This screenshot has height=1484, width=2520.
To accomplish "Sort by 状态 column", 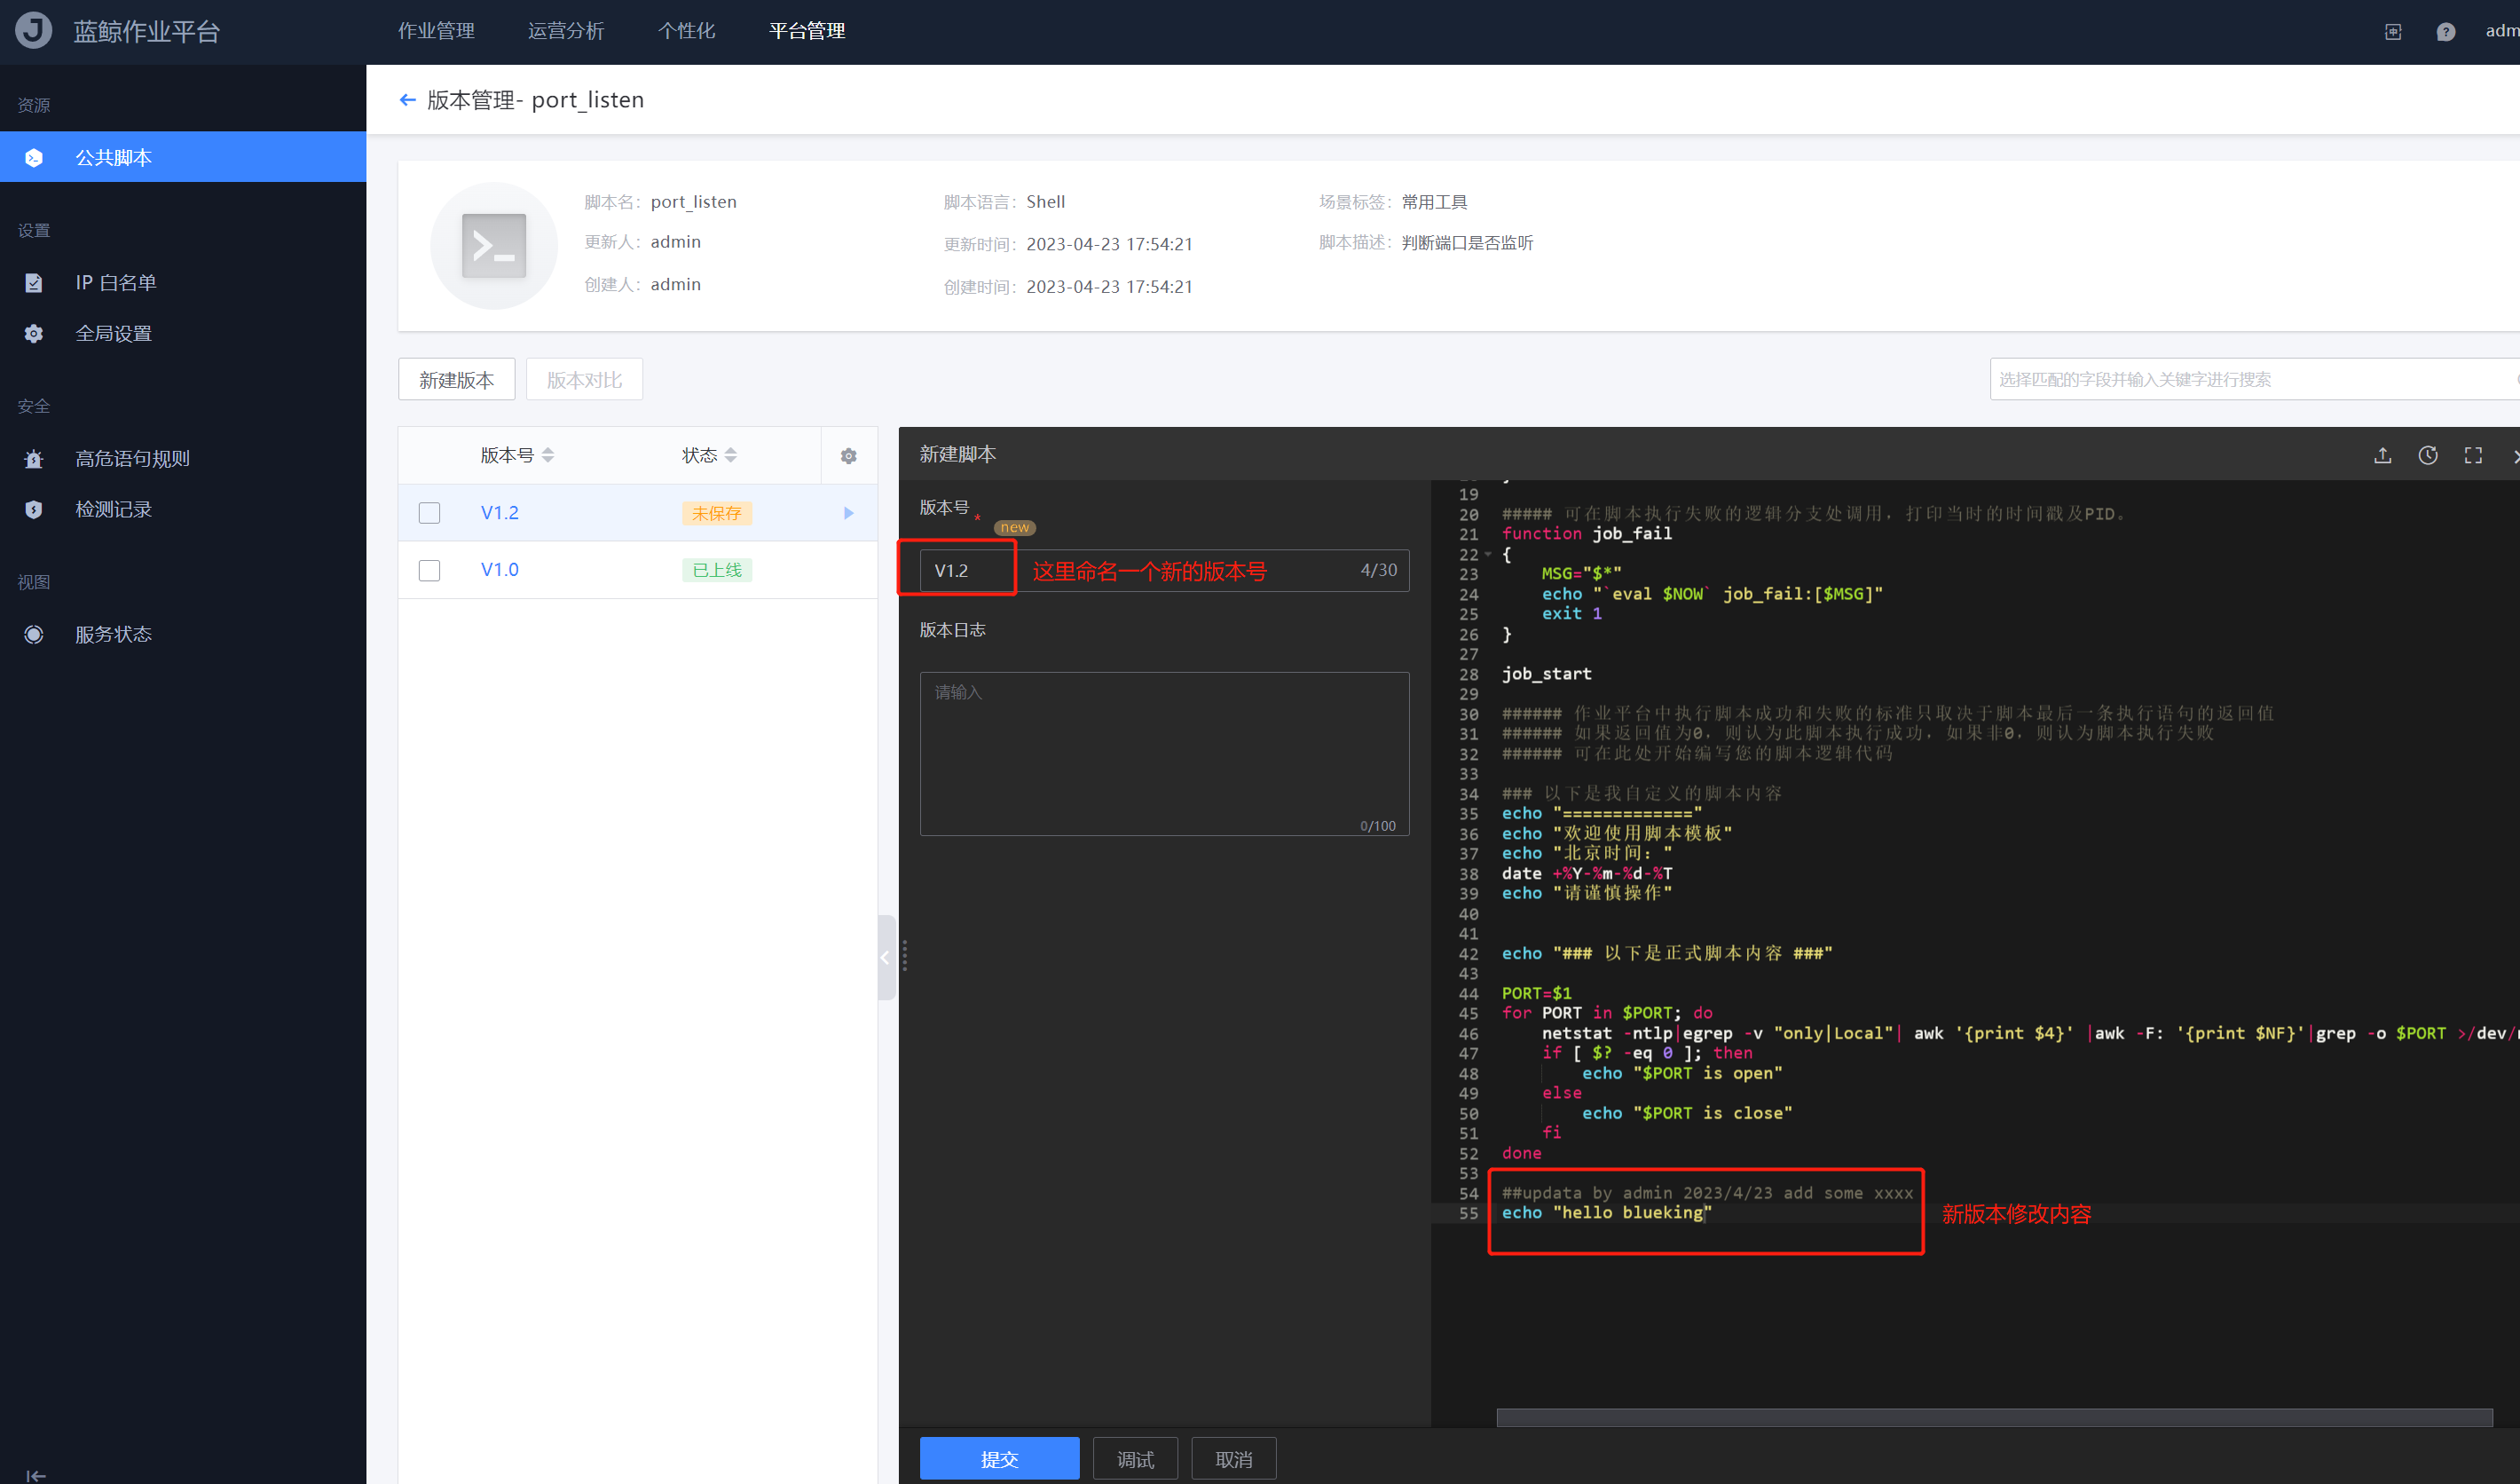I will (731, 456).
